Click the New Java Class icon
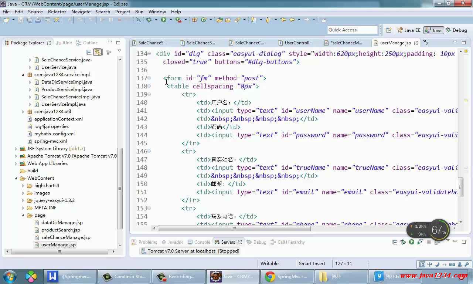 pos(204,20)
